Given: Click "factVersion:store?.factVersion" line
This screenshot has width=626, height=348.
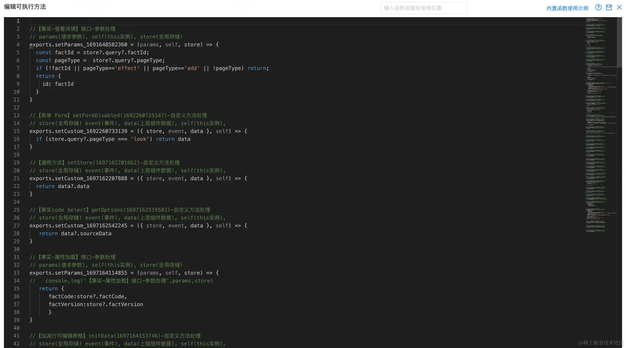Looking at the screenshot, I should pyautogui.click(x=96, y=304).
